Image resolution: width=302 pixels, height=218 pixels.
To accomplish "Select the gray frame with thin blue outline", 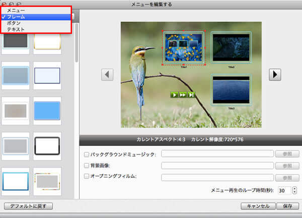I will (16, 146).
